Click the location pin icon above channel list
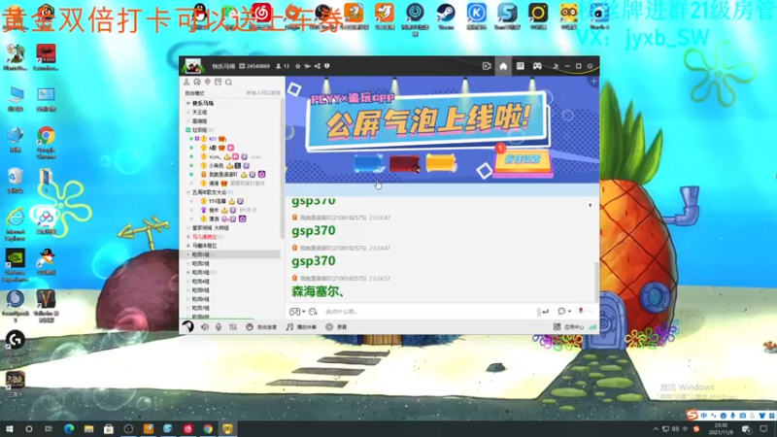 [x=208, y=83]
